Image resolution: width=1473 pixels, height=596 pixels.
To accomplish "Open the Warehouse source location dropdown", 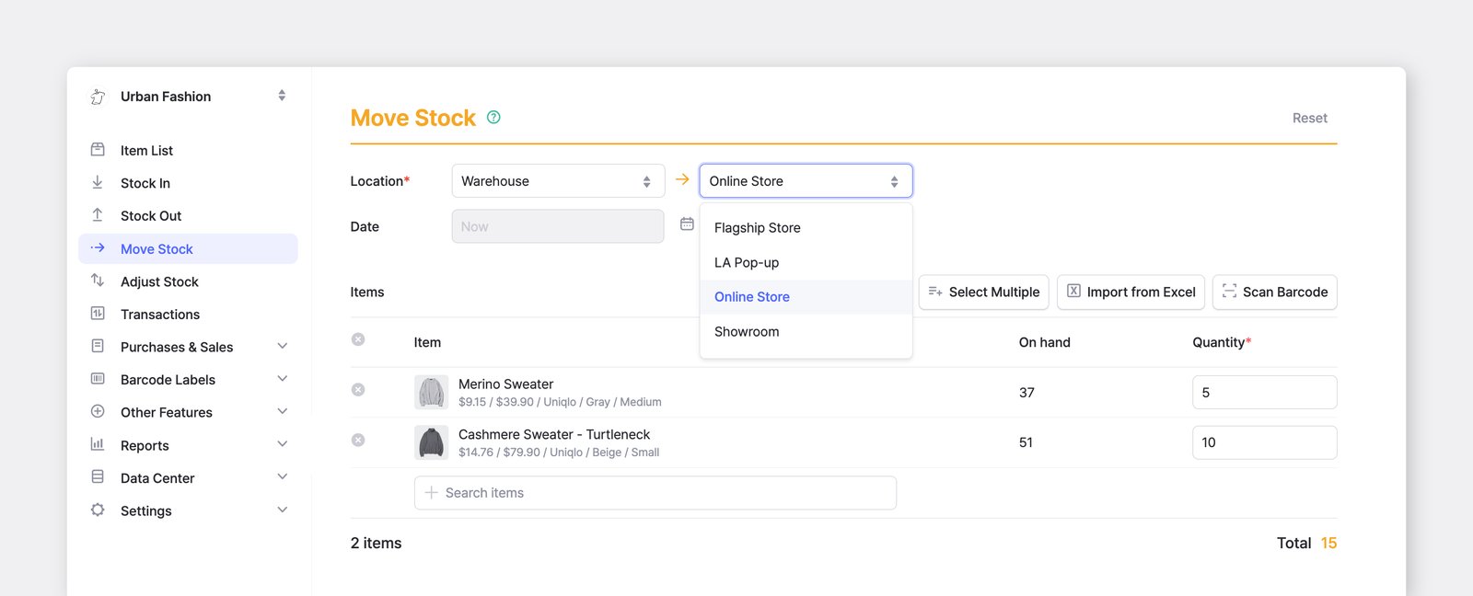I will tap(558, 181).
